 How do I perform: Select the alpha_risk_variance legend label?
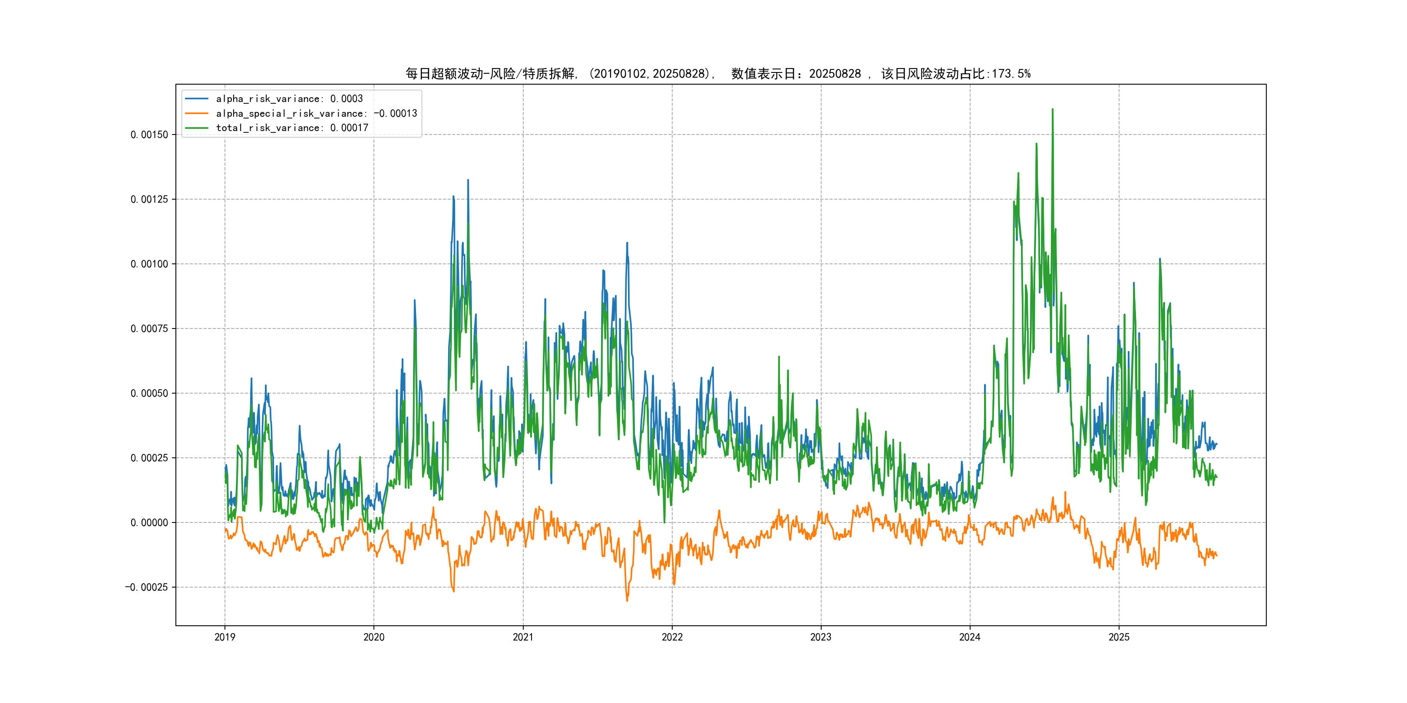click(289, 99)
